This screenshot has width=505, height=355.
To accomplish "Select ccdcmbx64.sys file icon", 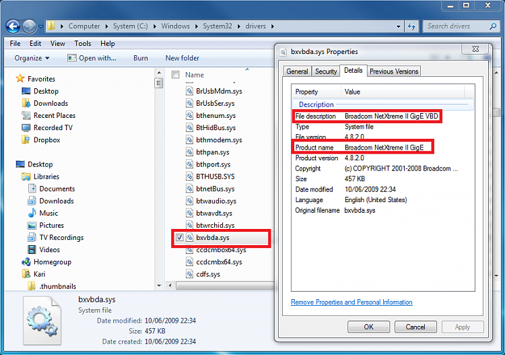I will point(189,262).
